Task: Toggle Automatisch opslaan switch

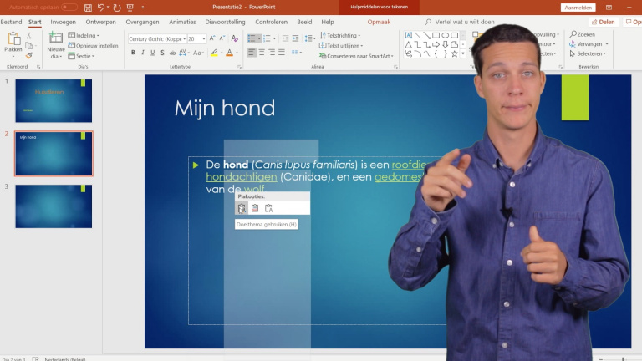Action: point(69,8)
